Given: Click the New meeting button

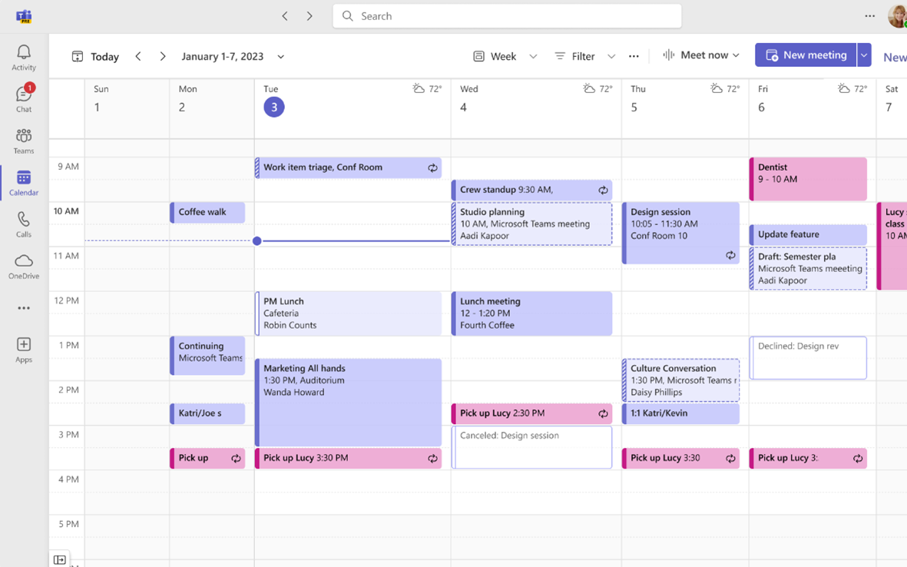Looking at the screenshot, I should 805,55.
